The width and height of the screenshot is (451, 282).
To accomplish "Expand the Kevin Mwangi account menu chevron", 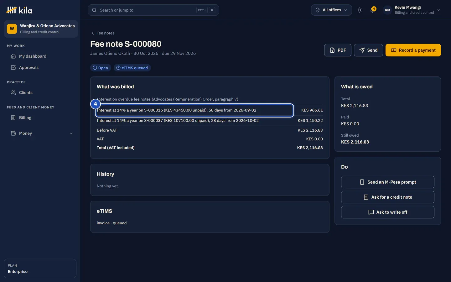I will [x=439, y=10].
